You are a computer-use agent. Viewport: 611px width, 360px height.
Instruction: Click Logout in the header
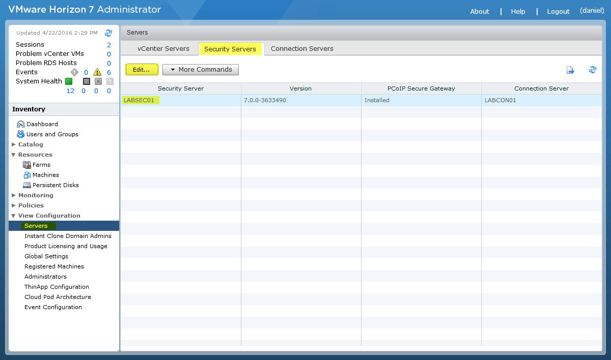click(x=559, y=11)
